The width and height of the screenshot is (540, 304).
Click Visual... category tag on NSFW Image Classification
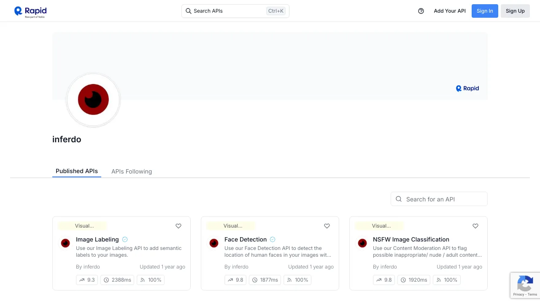pyautogui.click(x=380, y=226)
